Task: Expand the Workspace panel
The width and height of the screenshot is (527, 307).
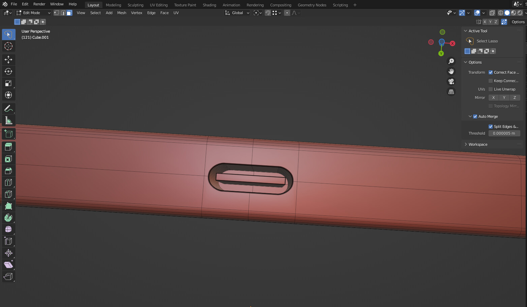Action: [x=466, y=144]
